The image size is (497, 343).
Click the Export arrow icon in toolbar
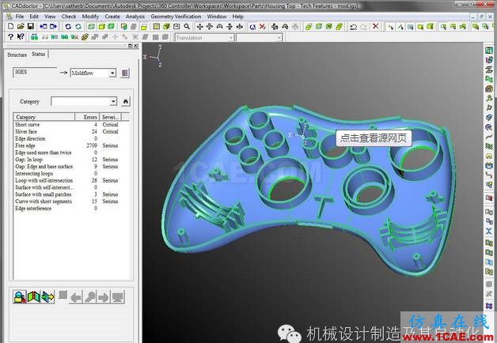point(53,27)
